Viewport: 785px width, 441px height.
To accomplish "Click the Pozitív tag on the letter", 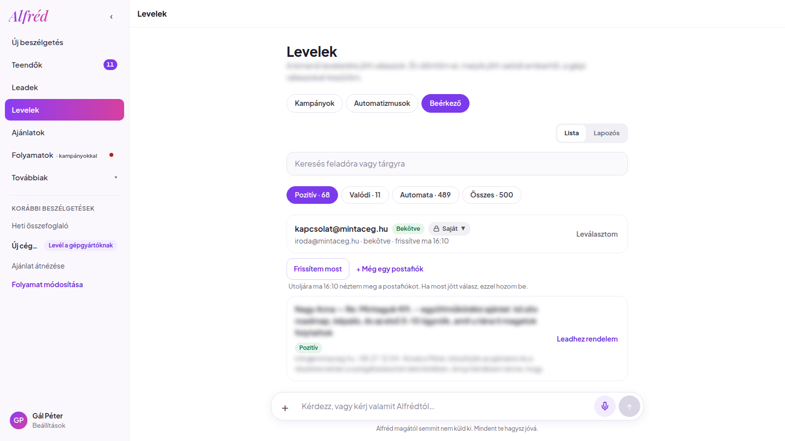I will (x=309, y=348).
